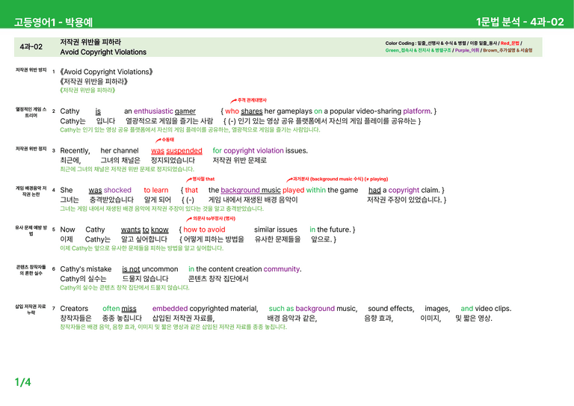Click the purple word 'platform' in sentence 2

click(x=417, y=111)
